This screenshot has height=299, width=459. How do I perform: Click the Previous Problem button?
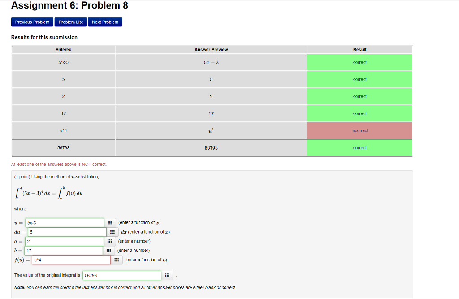(x=32, y=22)
